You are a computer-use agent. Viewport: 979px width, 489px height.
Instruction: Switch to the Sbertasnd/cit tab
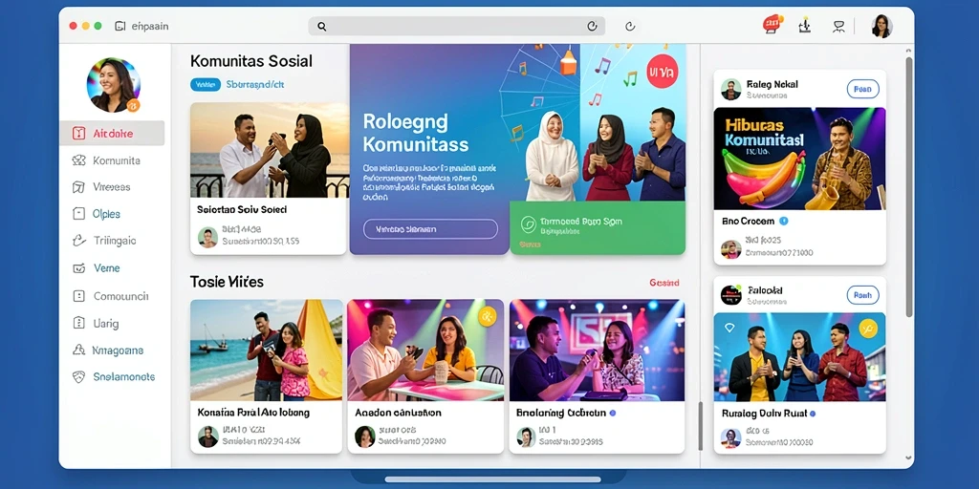255,84
